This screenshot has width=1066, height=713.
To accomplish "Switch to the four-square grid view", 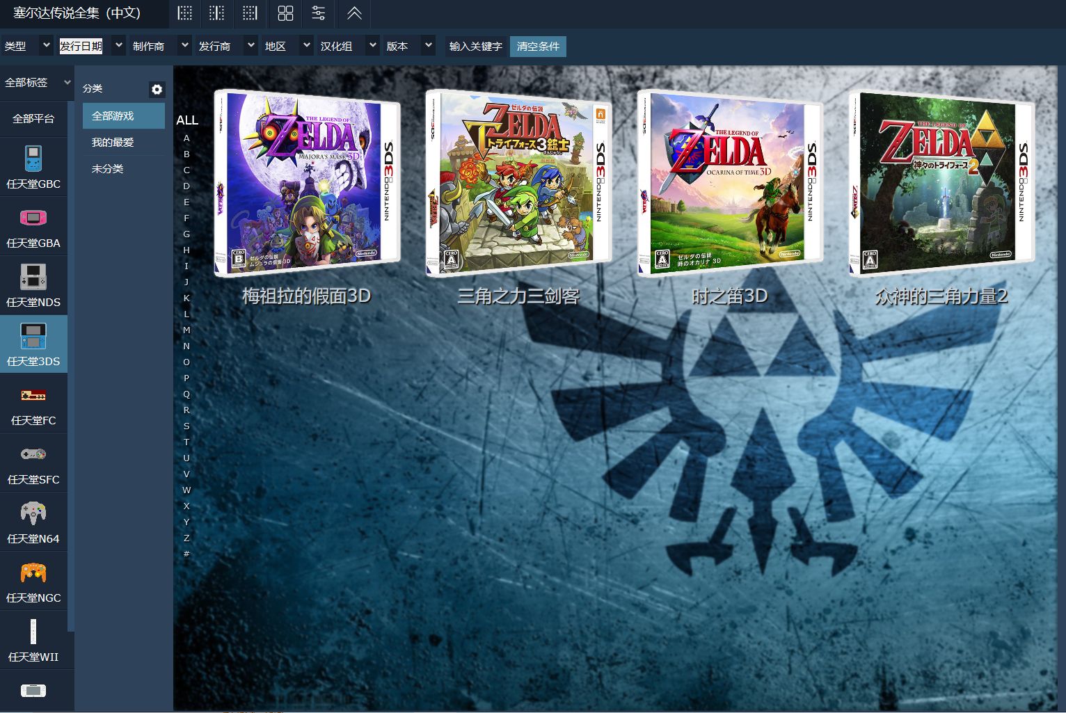I will (285, 13).
